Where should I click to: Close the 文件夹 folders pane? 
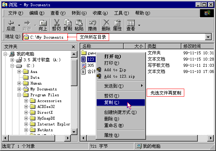pos(73,47)
